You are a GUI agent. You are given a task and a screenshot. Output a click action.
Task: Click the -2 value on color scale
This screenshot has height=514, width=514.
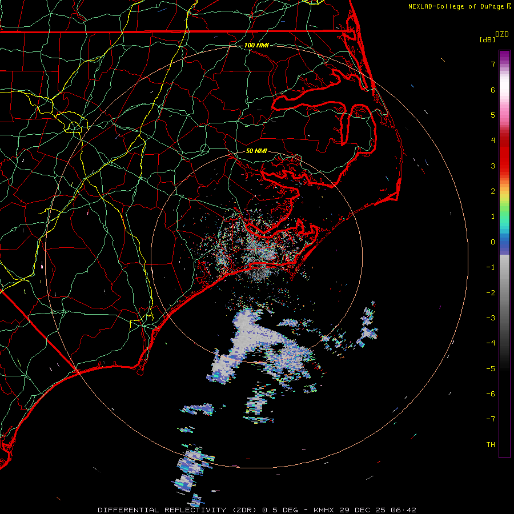coord(491,293)
